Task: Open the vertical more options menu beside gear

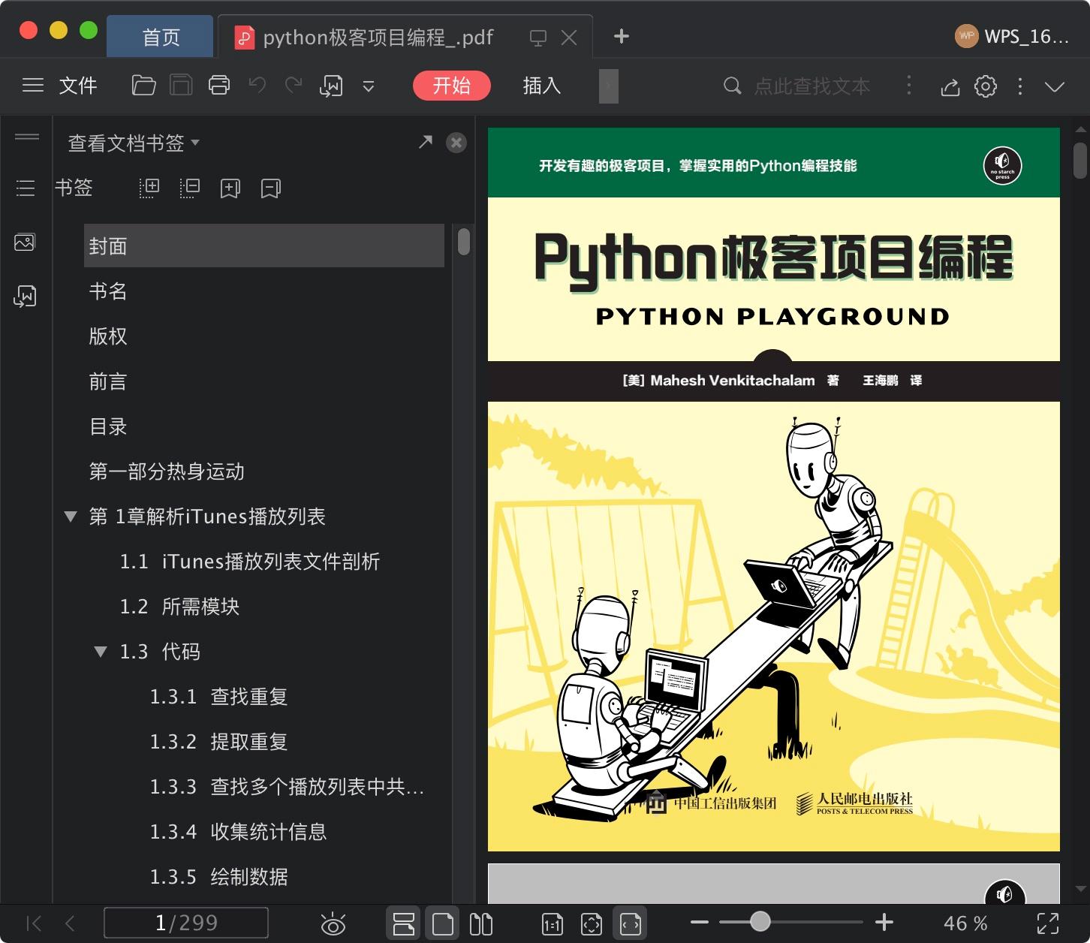Action: (x=1020, y=86)
